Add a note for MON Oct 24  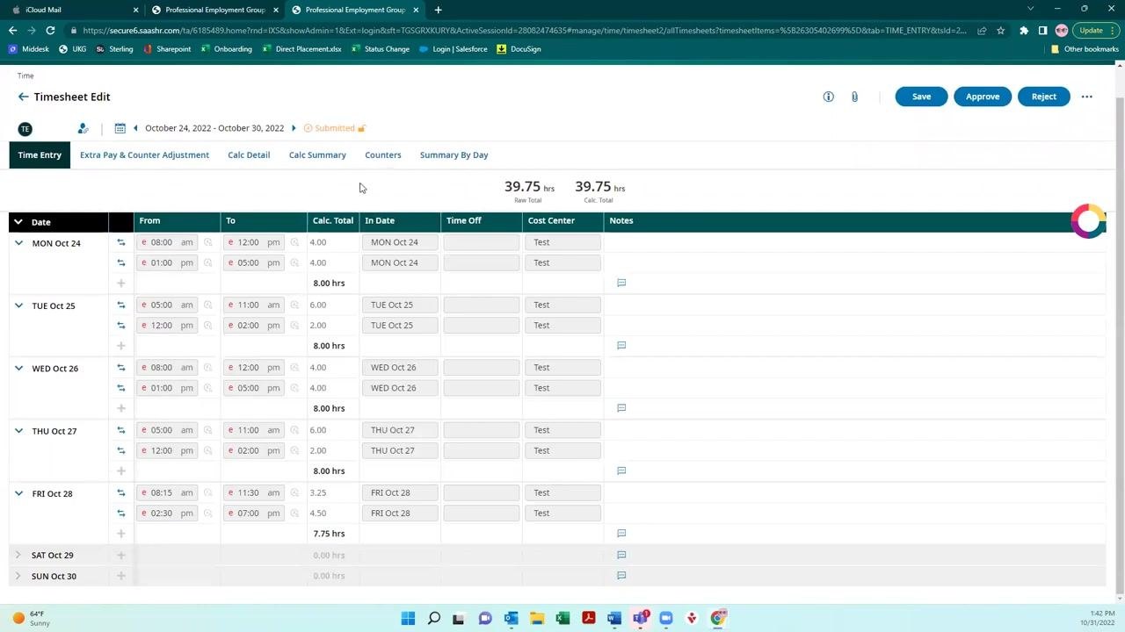pos(621,283)
